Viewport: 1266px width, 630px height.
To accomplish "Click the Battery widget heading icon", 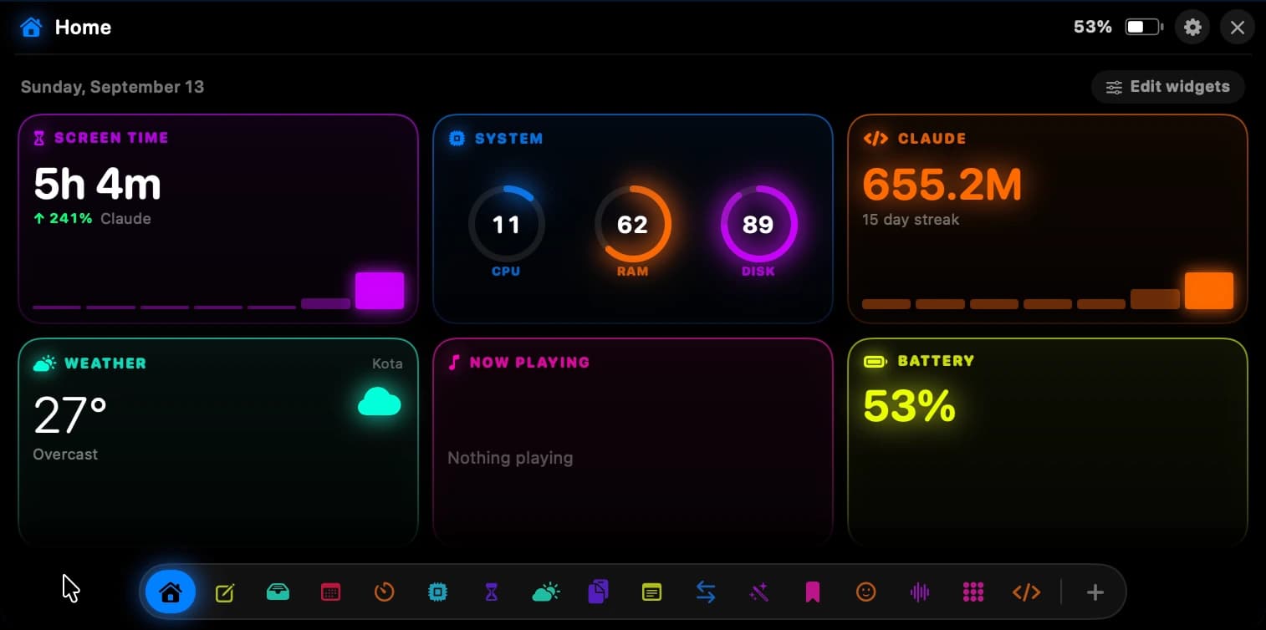I will click(875, 362).
